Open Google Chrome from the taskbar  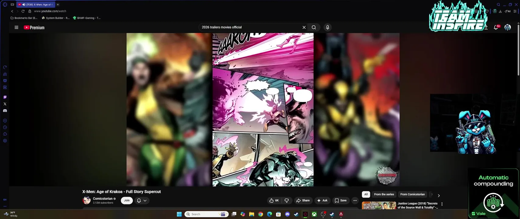pyautogui.click(x=261, y=214)
